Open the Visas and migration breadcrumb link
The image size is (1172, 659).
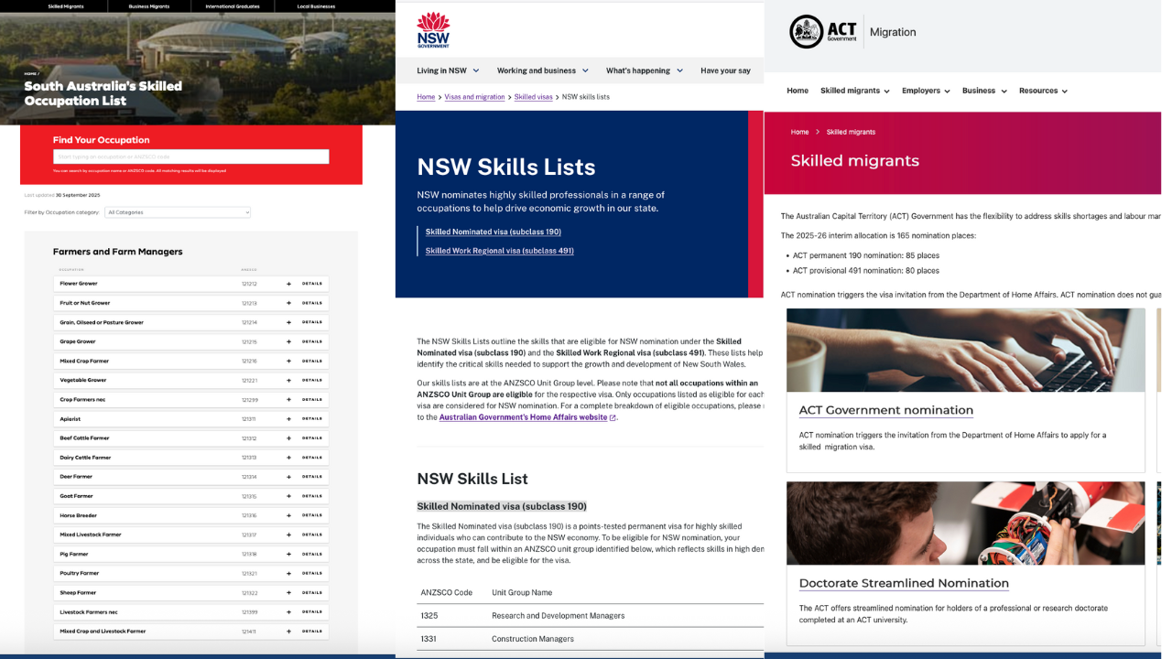tap(474, 97)
